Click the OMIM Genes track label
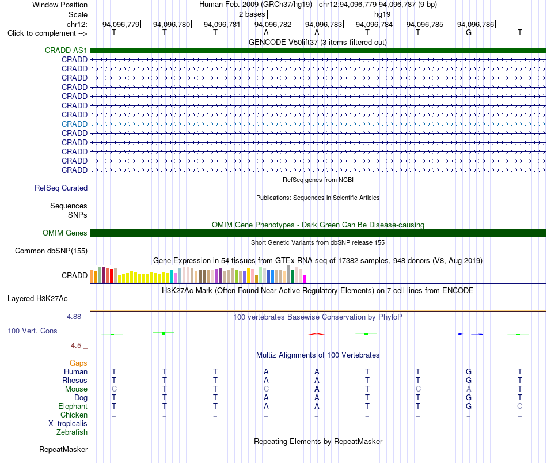 pyautogui.click(x=65, y=233)
